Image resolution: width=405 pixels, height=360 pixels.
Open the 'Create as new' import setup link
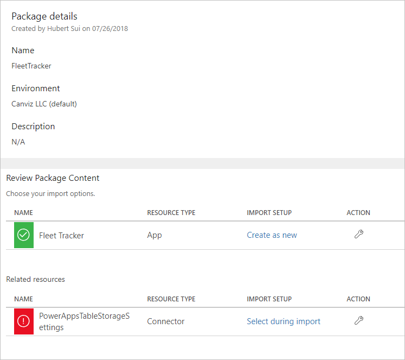(x=272, y=235)
